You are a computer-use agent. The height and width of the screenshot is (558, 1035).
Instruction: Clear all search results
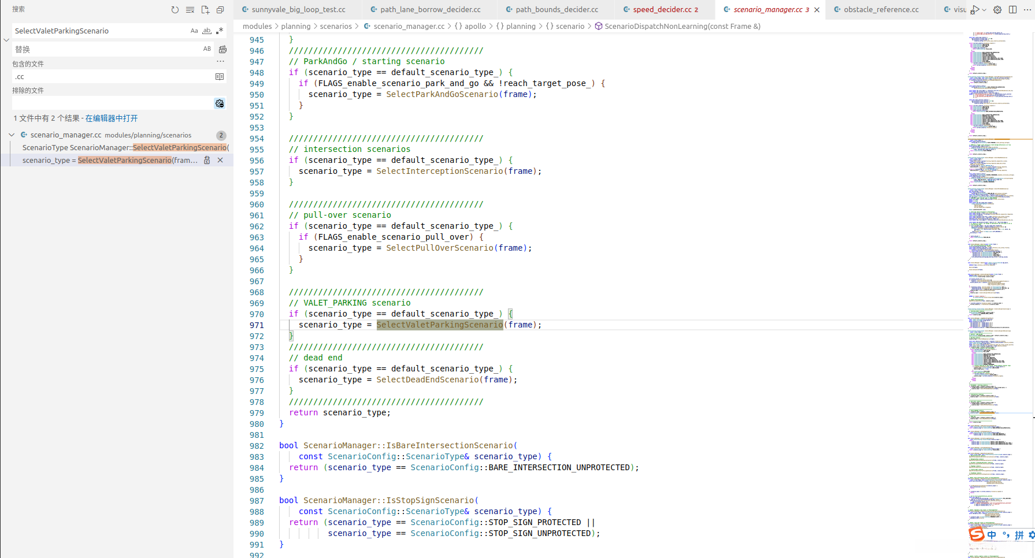click(190, 10)
